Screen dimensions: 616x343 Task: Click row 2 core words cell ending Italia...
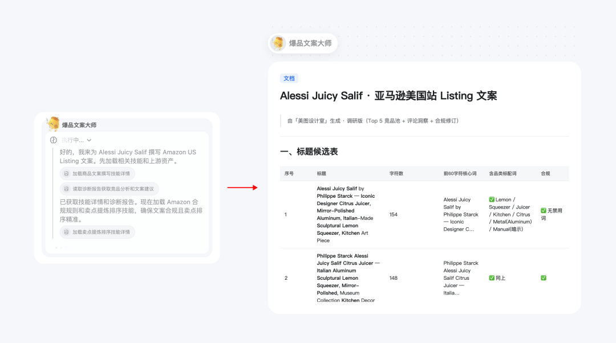coord(461,278)
